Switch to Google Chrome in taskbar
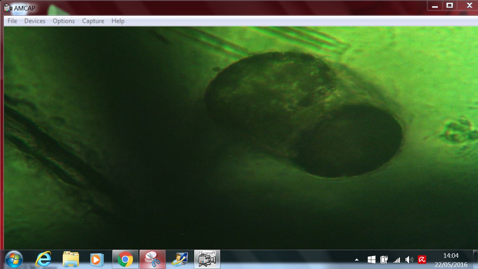478x269 pixels. pos(125,260)
